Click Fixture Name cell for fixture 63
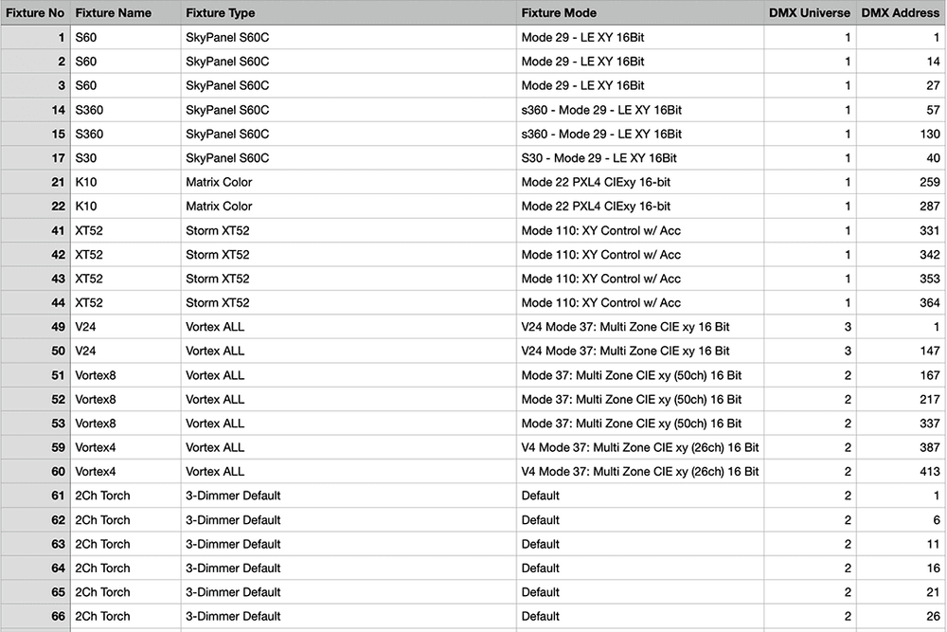Image resolution: width=947 pixels, height=632 pixels. 125,544
